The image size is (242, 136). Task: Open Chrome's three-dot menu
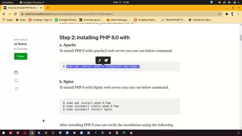click(238, 14)
